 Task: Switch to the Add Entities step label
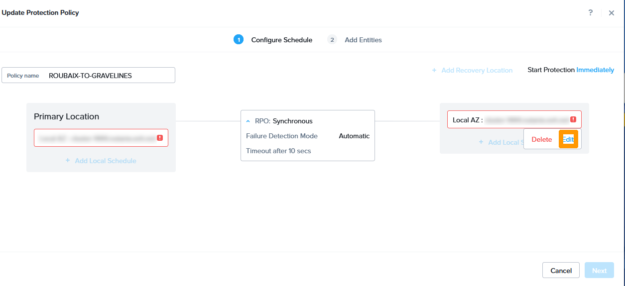click(363, 40)
